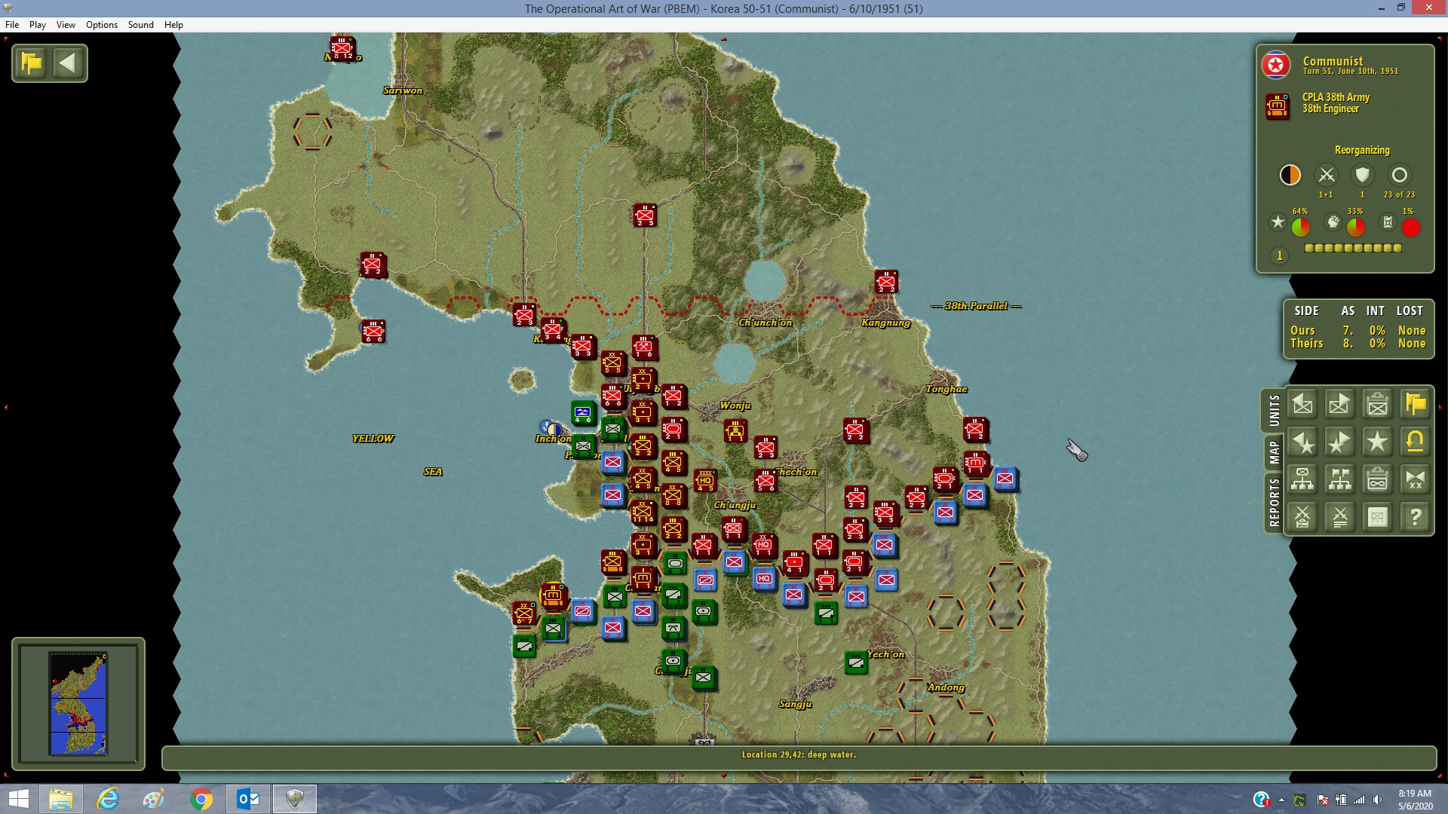Open the Options menu
The image size is (1448, 814).
[102, 25]
